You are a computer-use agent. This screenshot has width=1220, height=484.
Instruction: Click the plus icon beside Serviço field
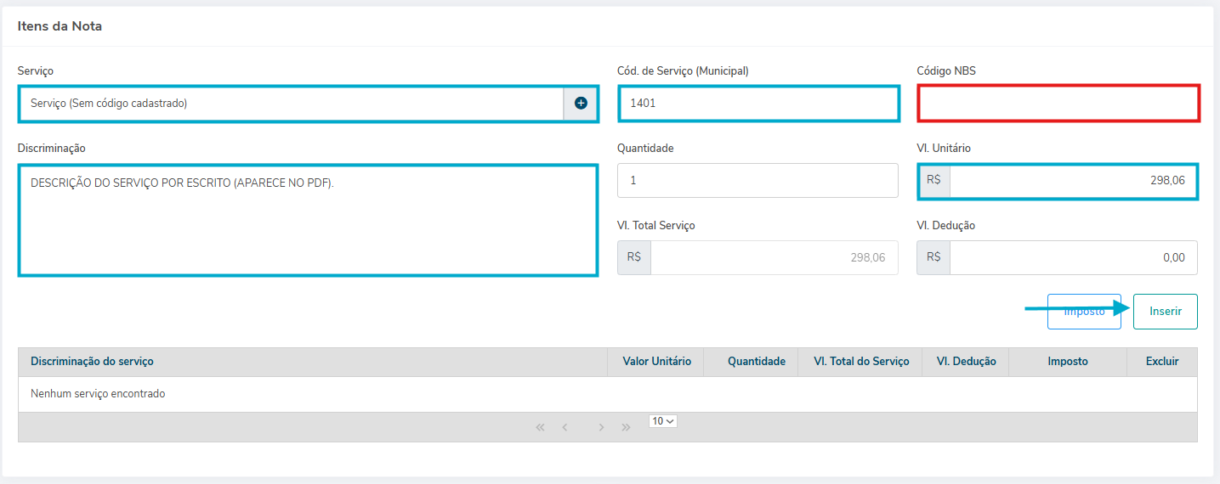point(581,104)
